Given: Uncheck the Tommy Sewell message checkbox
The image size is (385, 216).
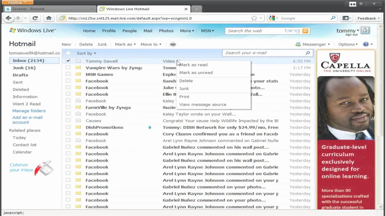Looking at the screenshot, I should (x=68, y=61).
